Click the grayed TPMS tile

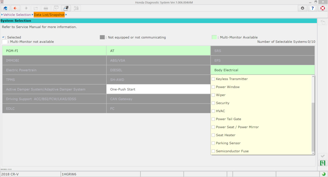coord(54,80)
